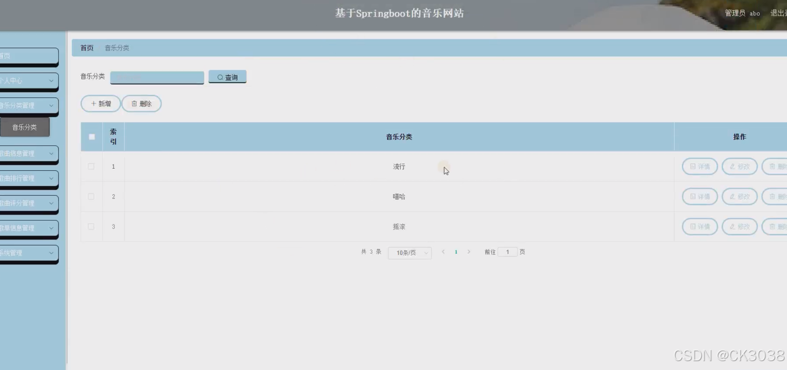Click 修改 edit for the 摇滚 row
The height and width of the screenshot is (370, 787).
point(739,226)
